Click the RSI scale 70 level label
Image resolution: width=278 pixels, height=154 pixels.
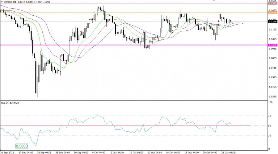tap(270, 116)
